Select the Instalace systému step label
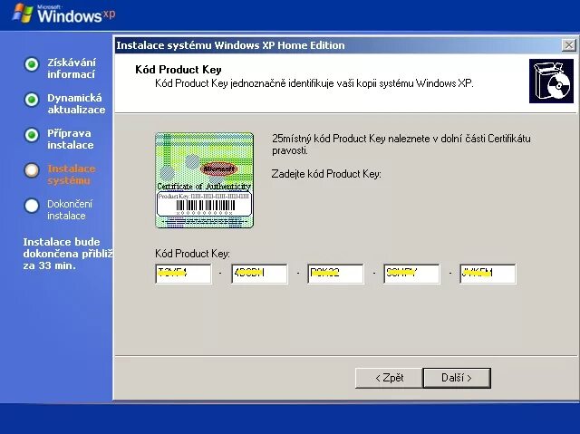 coord(72,175)
